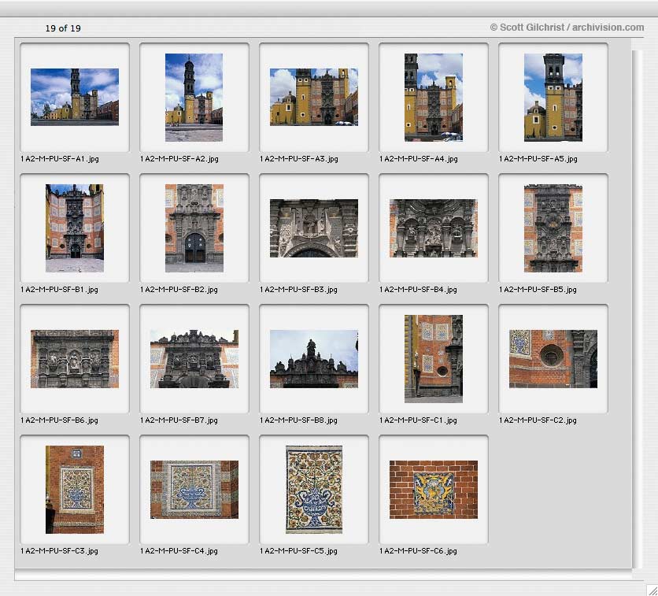Select thumbnail 1A2-M-PU-SF-C1.jpg brick wall
Image resolution: width=658 pixels, height=596 pixels.
(434, 359)
